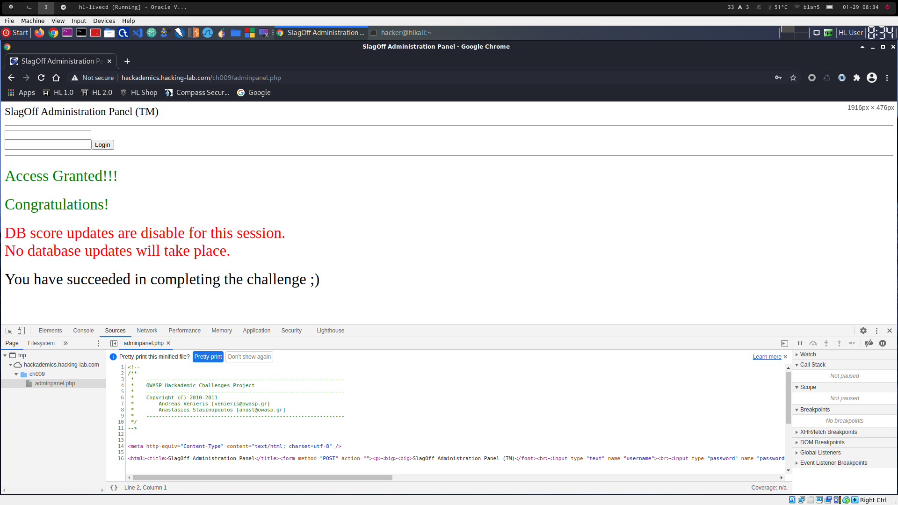Click the Chrome reload page icon

[x=41, y=78]
